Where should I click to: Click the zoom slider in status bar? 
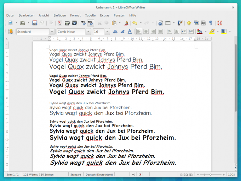pos(210,175)
